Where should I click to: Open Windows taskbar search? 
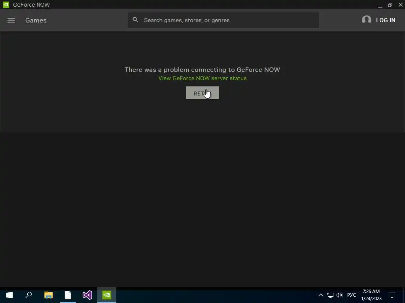[28, 295]
